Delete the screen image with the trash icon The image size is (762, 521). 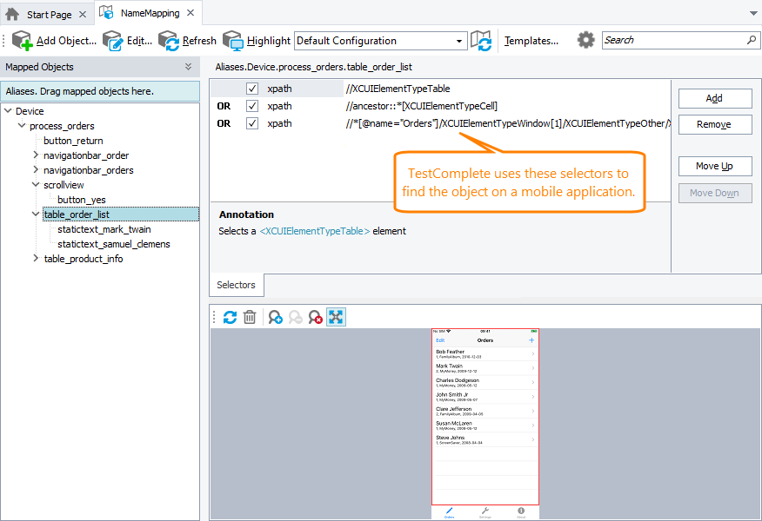coord(250,316)
